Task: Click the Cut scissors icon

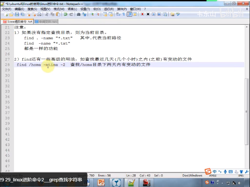Action: point(47,14)
